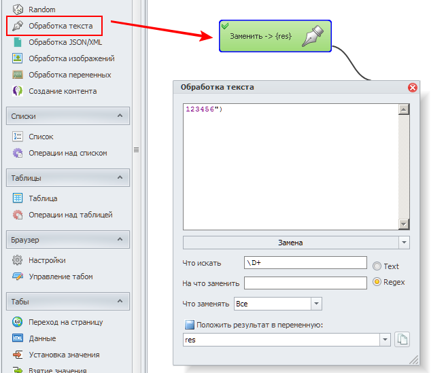446x373 pixels.
Task: Open the Что заменять dropdown arrow
Action: click(x=316, y=304)
